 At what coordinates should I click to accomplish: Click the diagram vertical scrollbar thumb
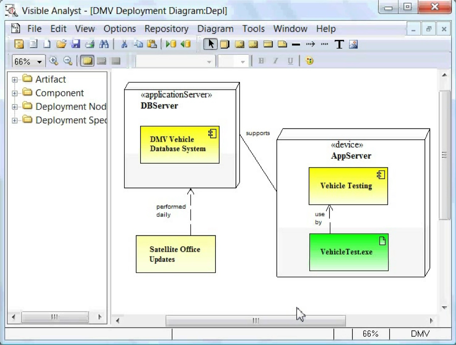point(445,155)
